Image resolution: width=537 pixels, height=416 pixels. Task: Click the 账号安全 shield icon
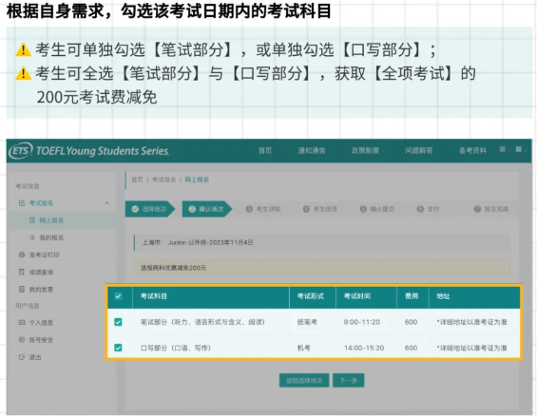tap(22, 340)
